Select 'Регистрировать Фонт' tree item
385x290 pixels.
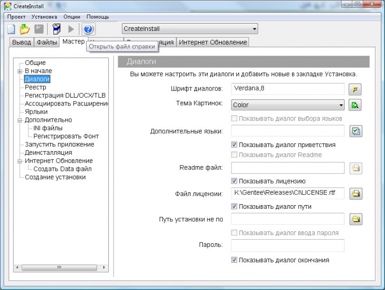pyautogui.click(x=66, y=136)
